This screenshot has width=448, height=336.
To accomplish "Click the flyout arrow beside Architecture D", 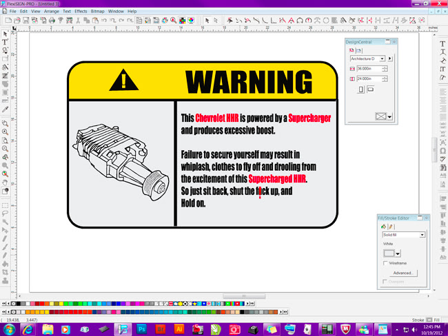I will coord(390,59).
